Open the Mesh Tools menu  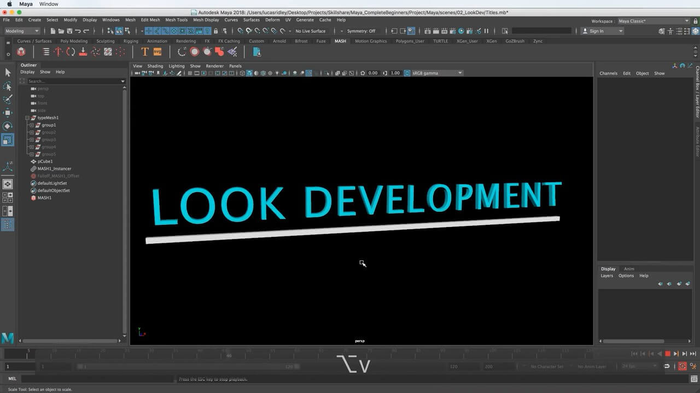(176, 20)
